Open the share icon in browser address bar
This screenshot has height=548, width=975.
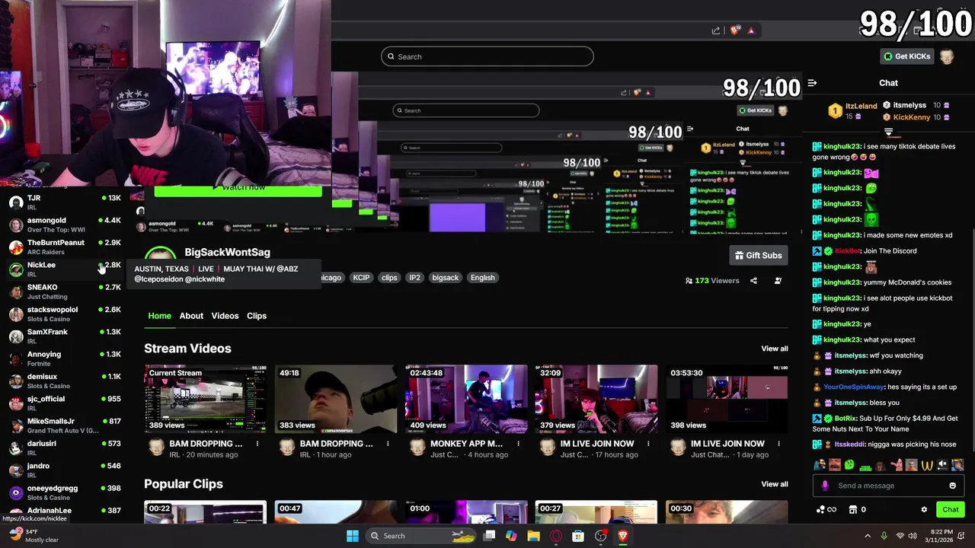tap(716, 30)
